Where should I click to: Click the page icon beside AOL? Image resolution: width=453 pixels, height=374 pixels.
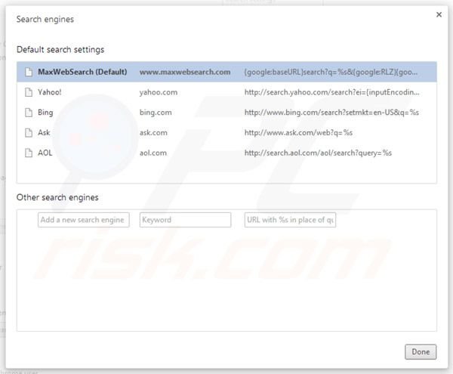click(29, 153)
